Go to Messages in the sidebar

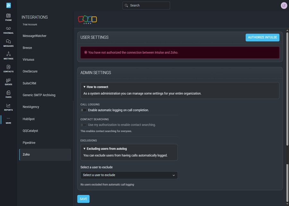pyautogui.click(x=8, y=42)
